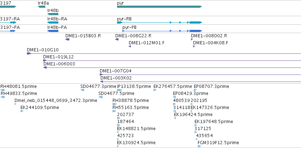This screenshot has width=301, height=148.
Task: Select the pyr-PB protein feature
Action: 162,31
